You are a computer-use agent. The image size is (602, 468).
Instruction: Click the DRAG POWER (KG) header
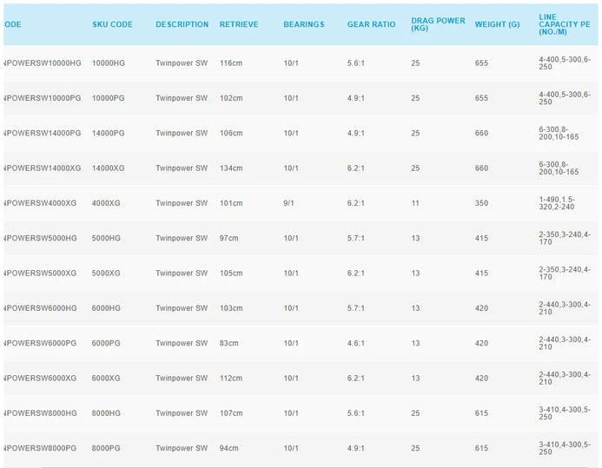tap(438, 24)
